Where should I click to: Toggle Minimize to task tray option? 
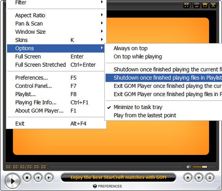point(164,107)
